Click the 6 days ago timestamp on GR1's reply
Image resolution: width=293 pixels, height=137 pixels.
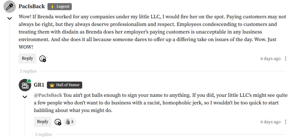coord(270,122)
